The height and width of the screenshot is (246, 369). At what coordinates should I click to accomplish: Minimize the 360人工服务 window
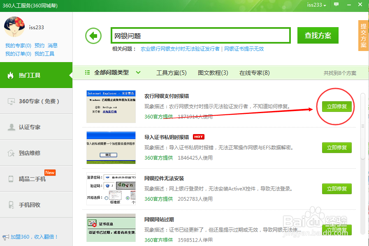[x=349, y=5]
